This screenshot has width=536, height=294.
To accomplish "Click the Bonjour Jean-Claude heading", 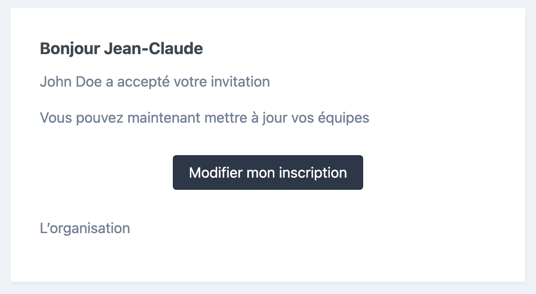I will point(121,49).
